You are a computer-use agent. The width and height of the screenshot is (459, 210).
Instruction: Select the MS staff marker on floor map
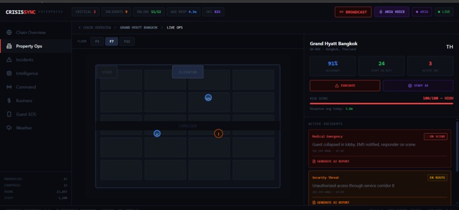pyautogui.click(x=208, y=98)
